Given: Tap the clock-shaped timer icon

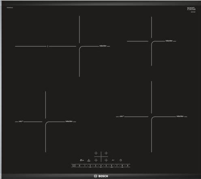Looking at the screenshot, I should pos(121,160).
